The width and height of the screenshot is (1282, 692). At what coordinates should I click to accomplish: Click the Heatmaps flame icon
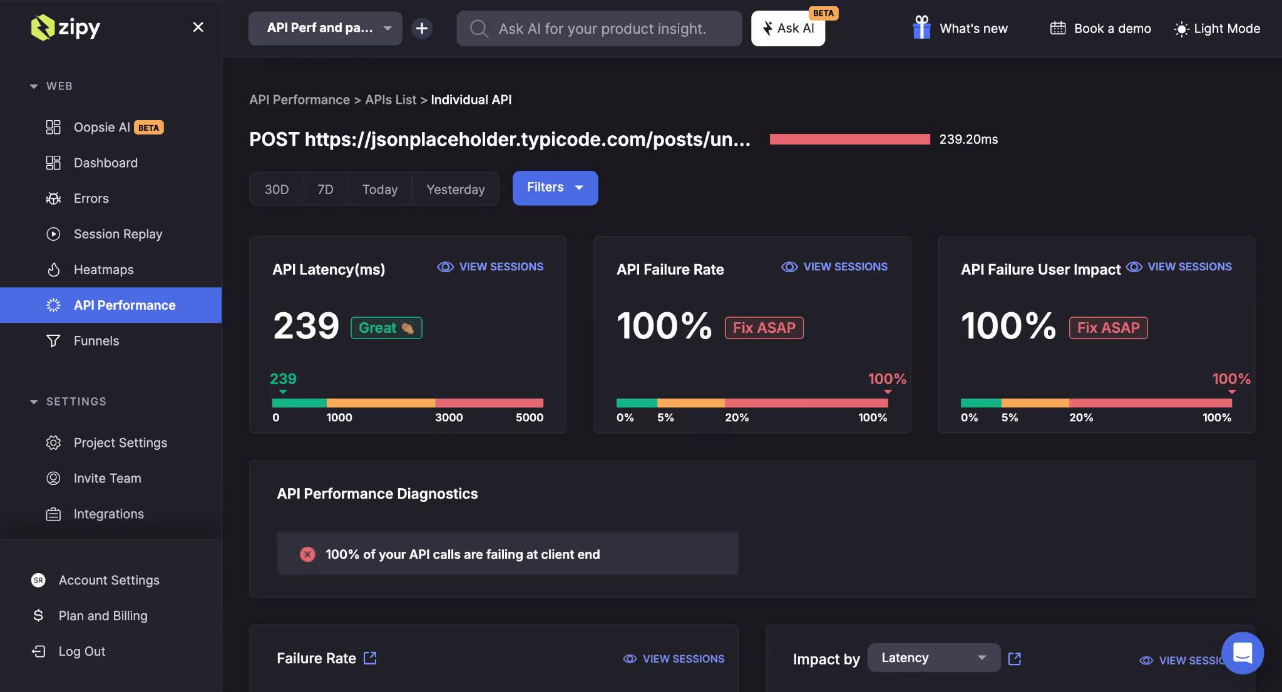pyautogui.click(x=54, y=270)
